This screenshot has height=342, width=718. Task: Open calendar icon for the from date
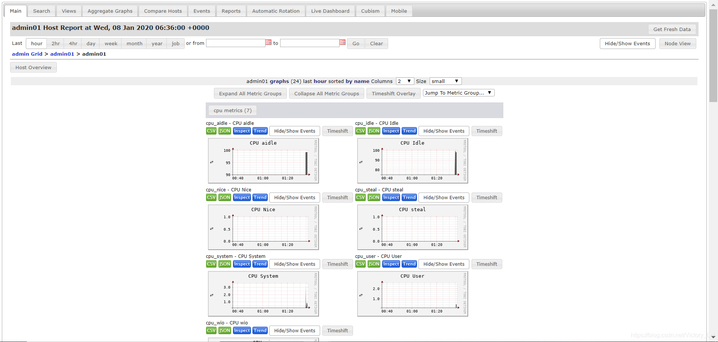point(268,42)
